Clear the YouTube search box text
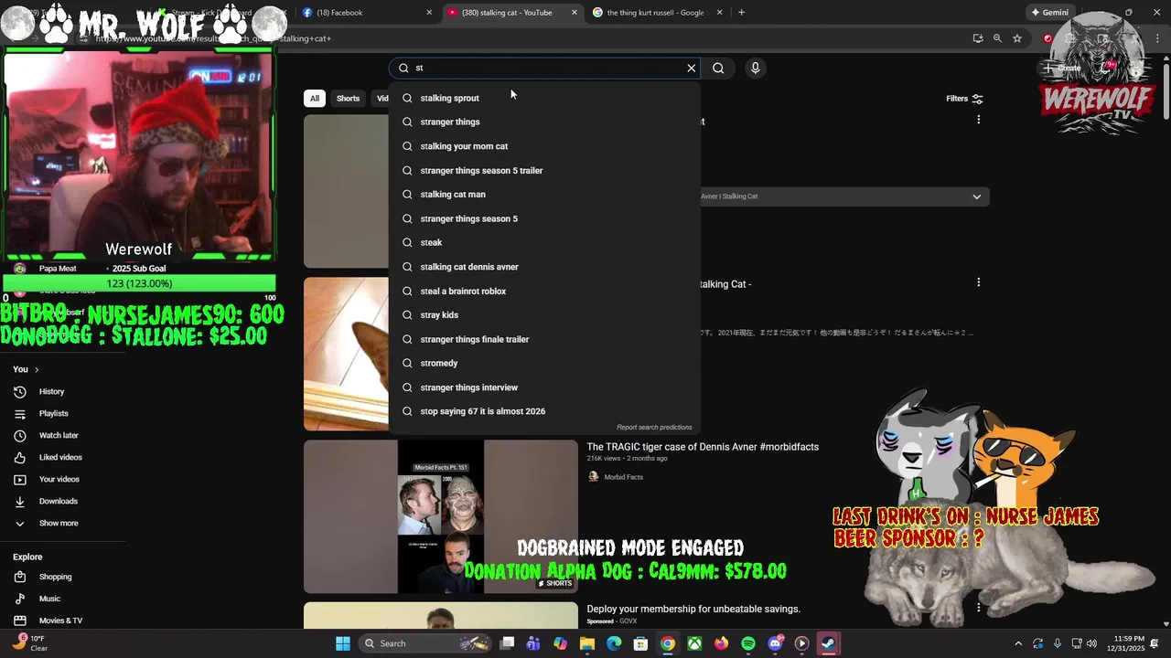The height and width of the screenshot is (658, 1171). click(692, 68)
